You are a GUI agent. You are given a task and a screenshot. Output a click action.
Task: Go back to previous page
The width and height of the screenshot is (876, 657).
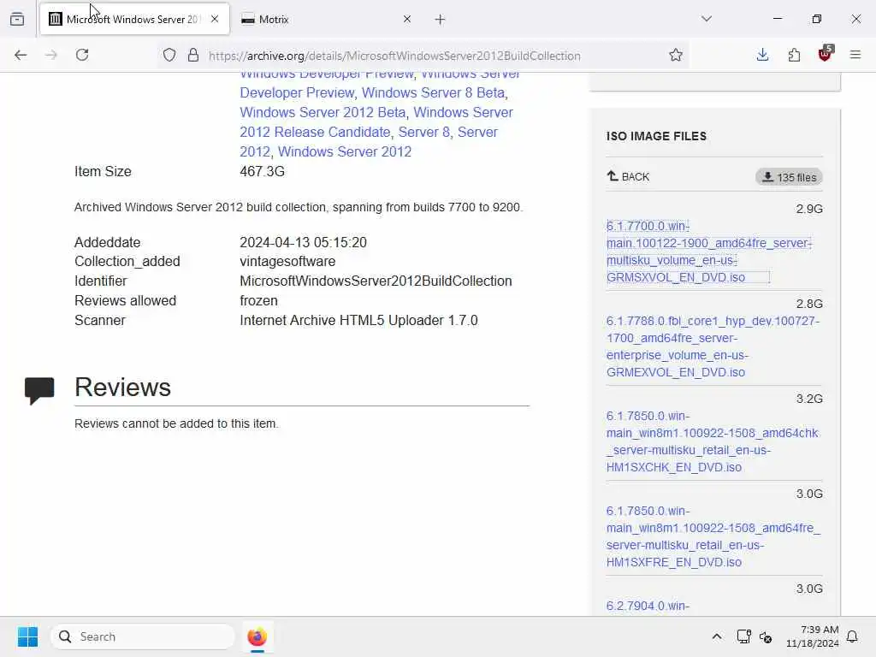point(21,55)
